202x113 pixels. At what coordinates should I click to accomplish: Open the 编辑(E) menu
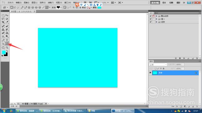pos(19,2)
